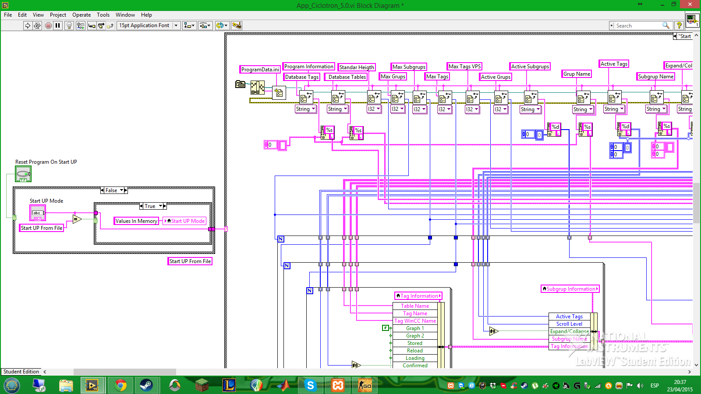Toggle the False boolean constant near Graph 1
The height and width of the screenshot is (394, 701).
point(386,328)
